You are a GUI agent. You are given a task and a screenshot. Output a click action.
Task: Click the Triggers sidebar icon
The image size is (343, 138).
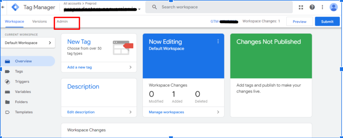(7, 82)
